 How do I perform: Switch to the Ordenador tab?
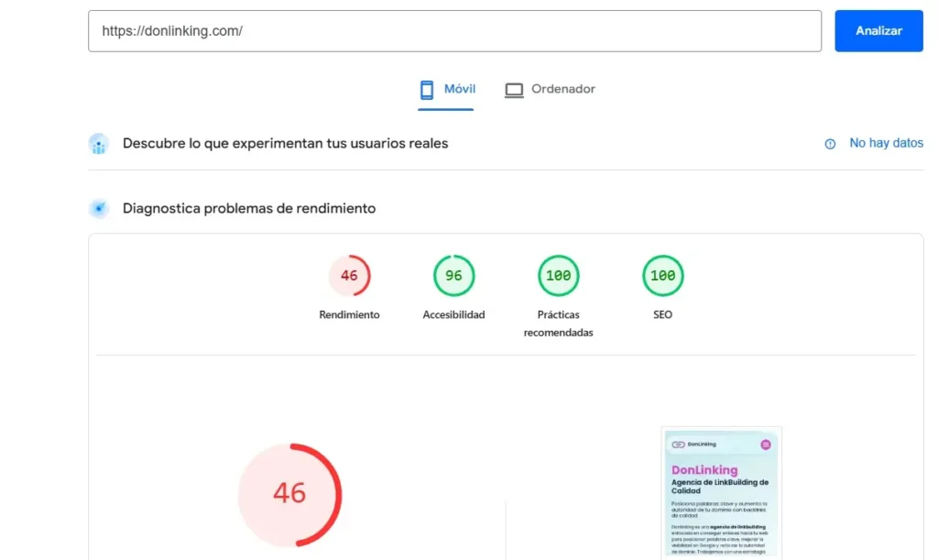pos(550,90)
